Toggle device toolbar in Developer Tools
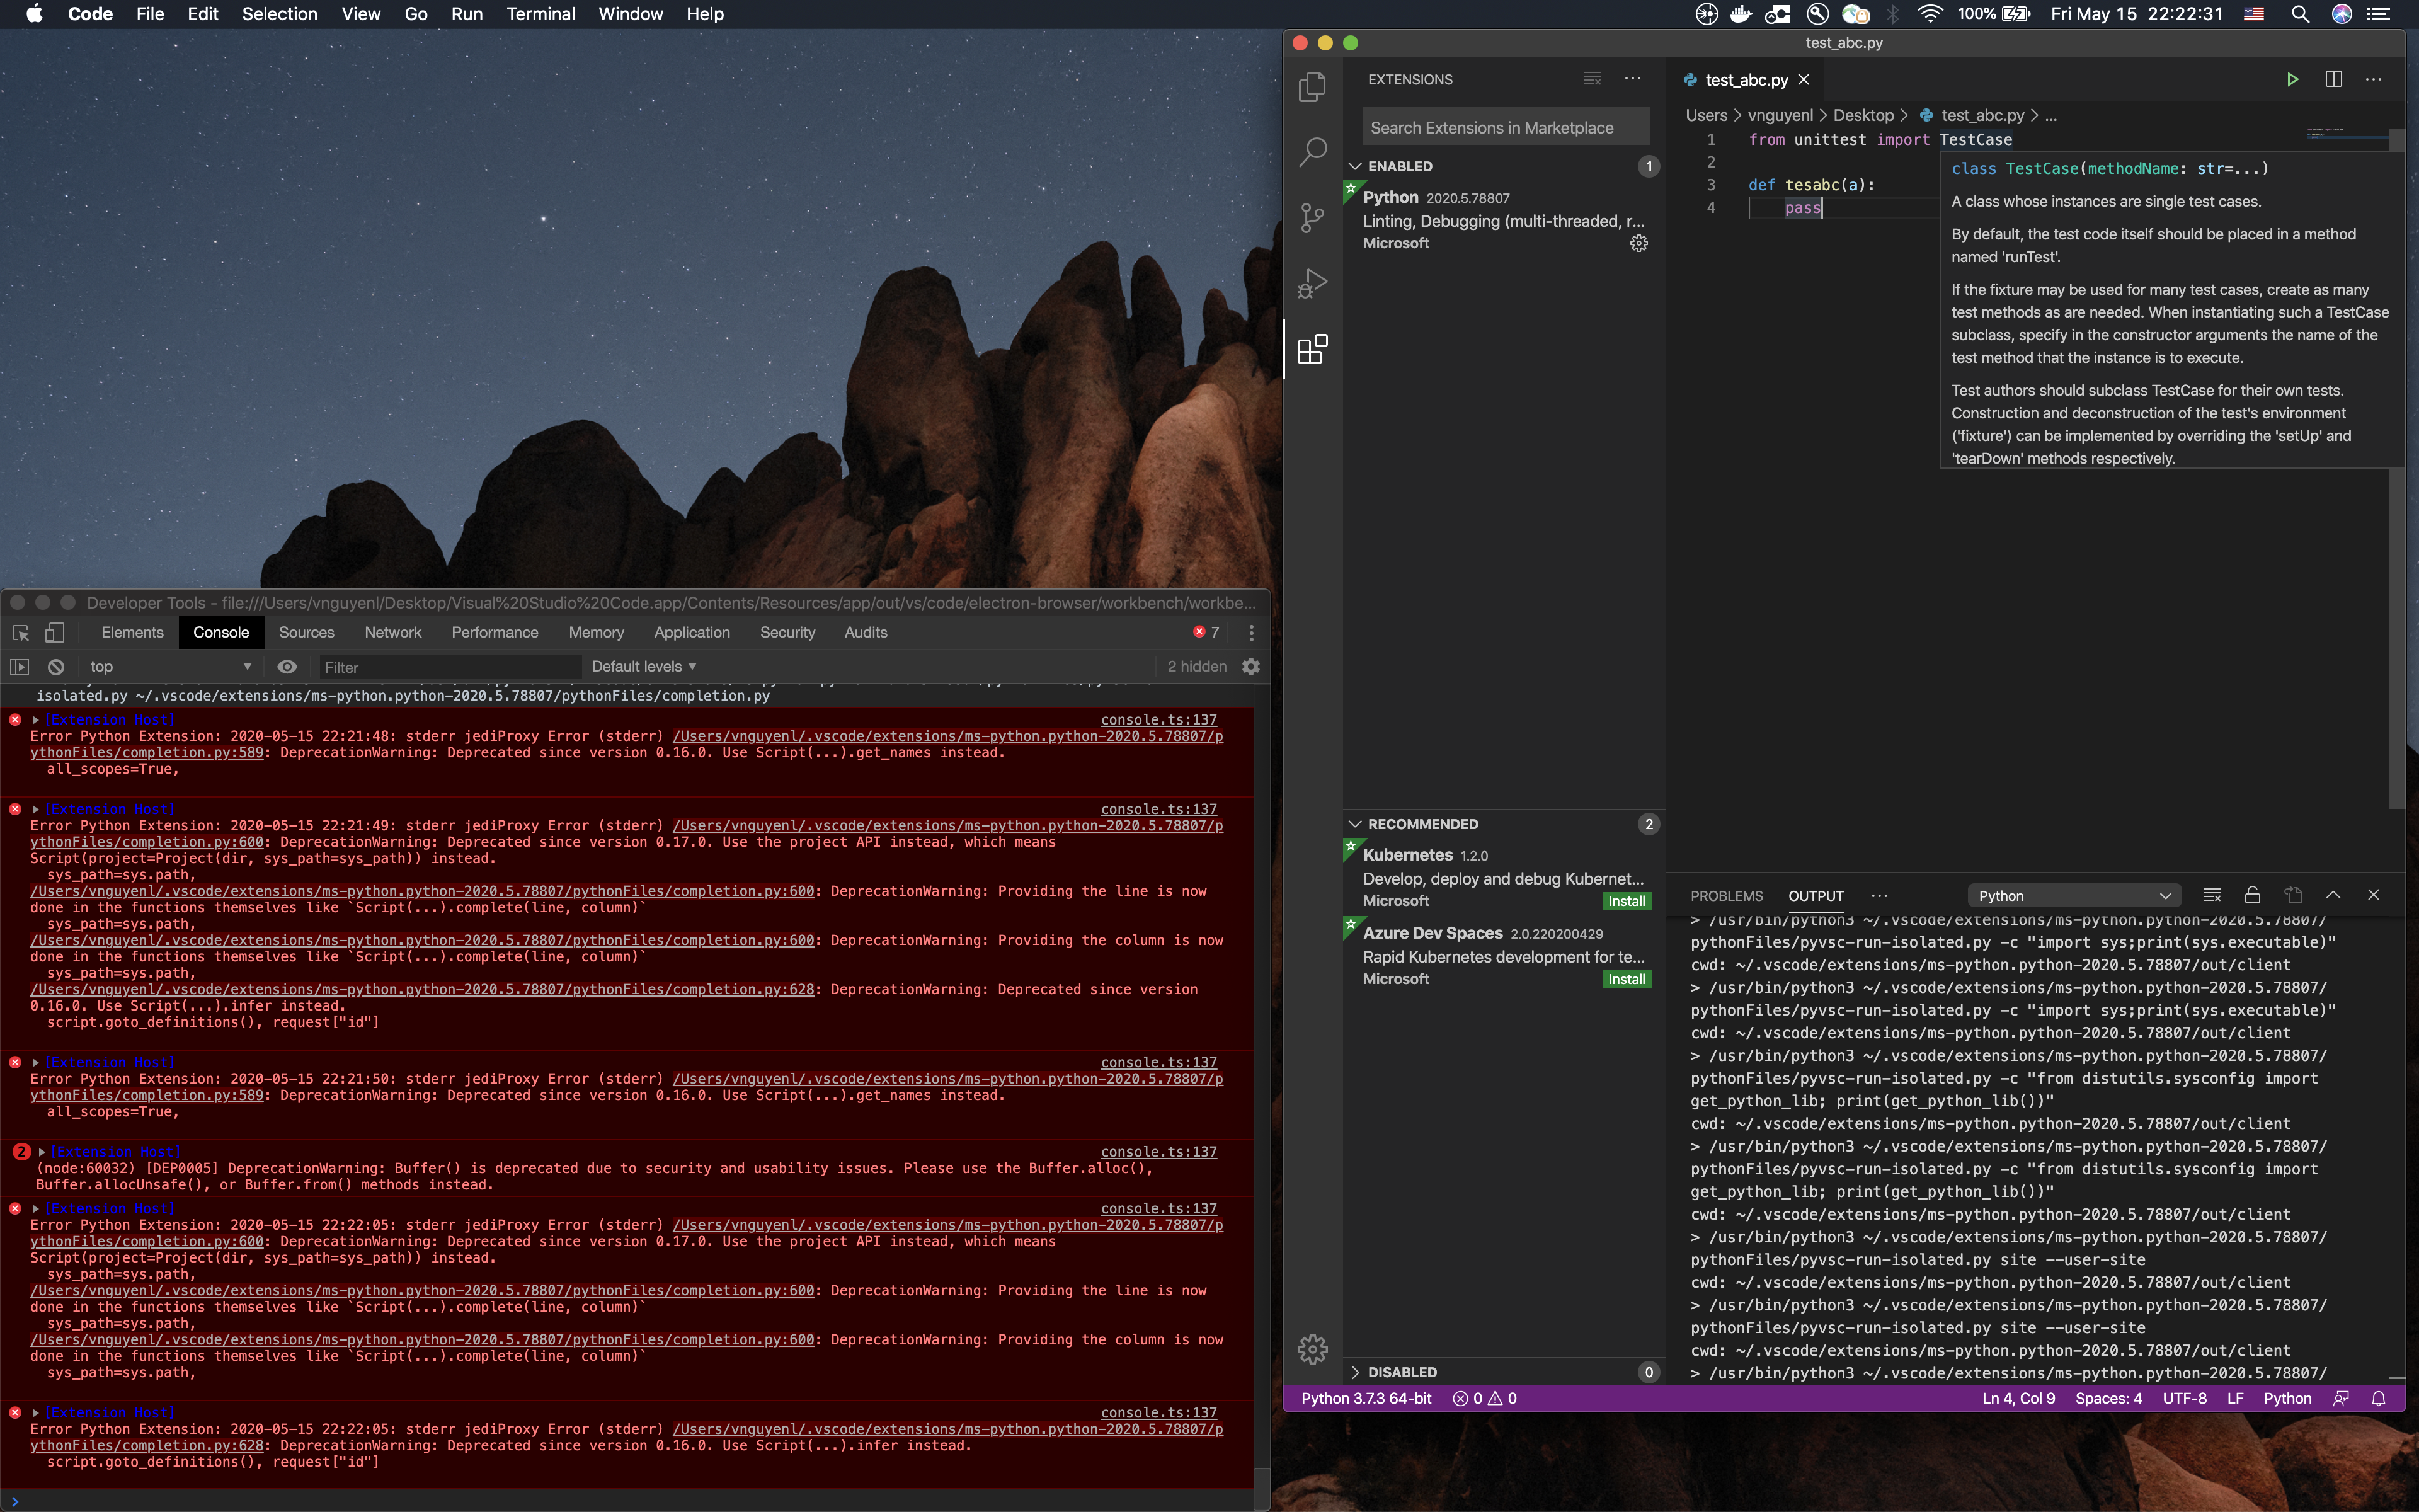The height and width of the screenshot is (1512, 2419). click(x=55, y=632)
